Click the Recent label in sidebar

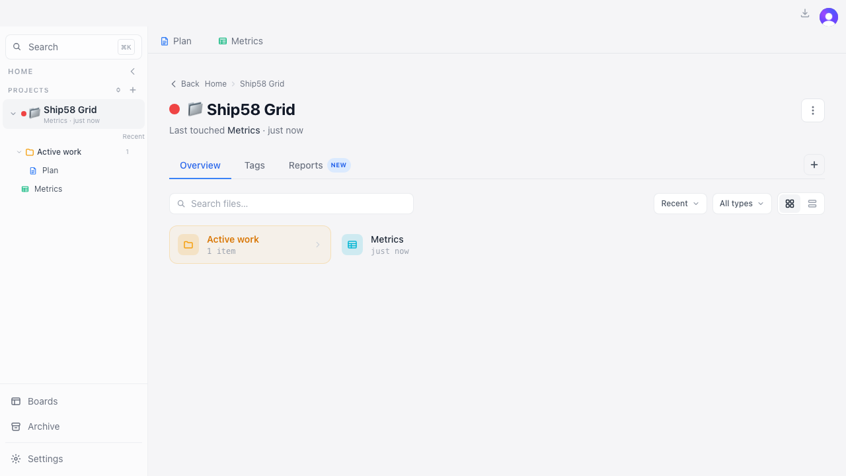coord(134,137)
